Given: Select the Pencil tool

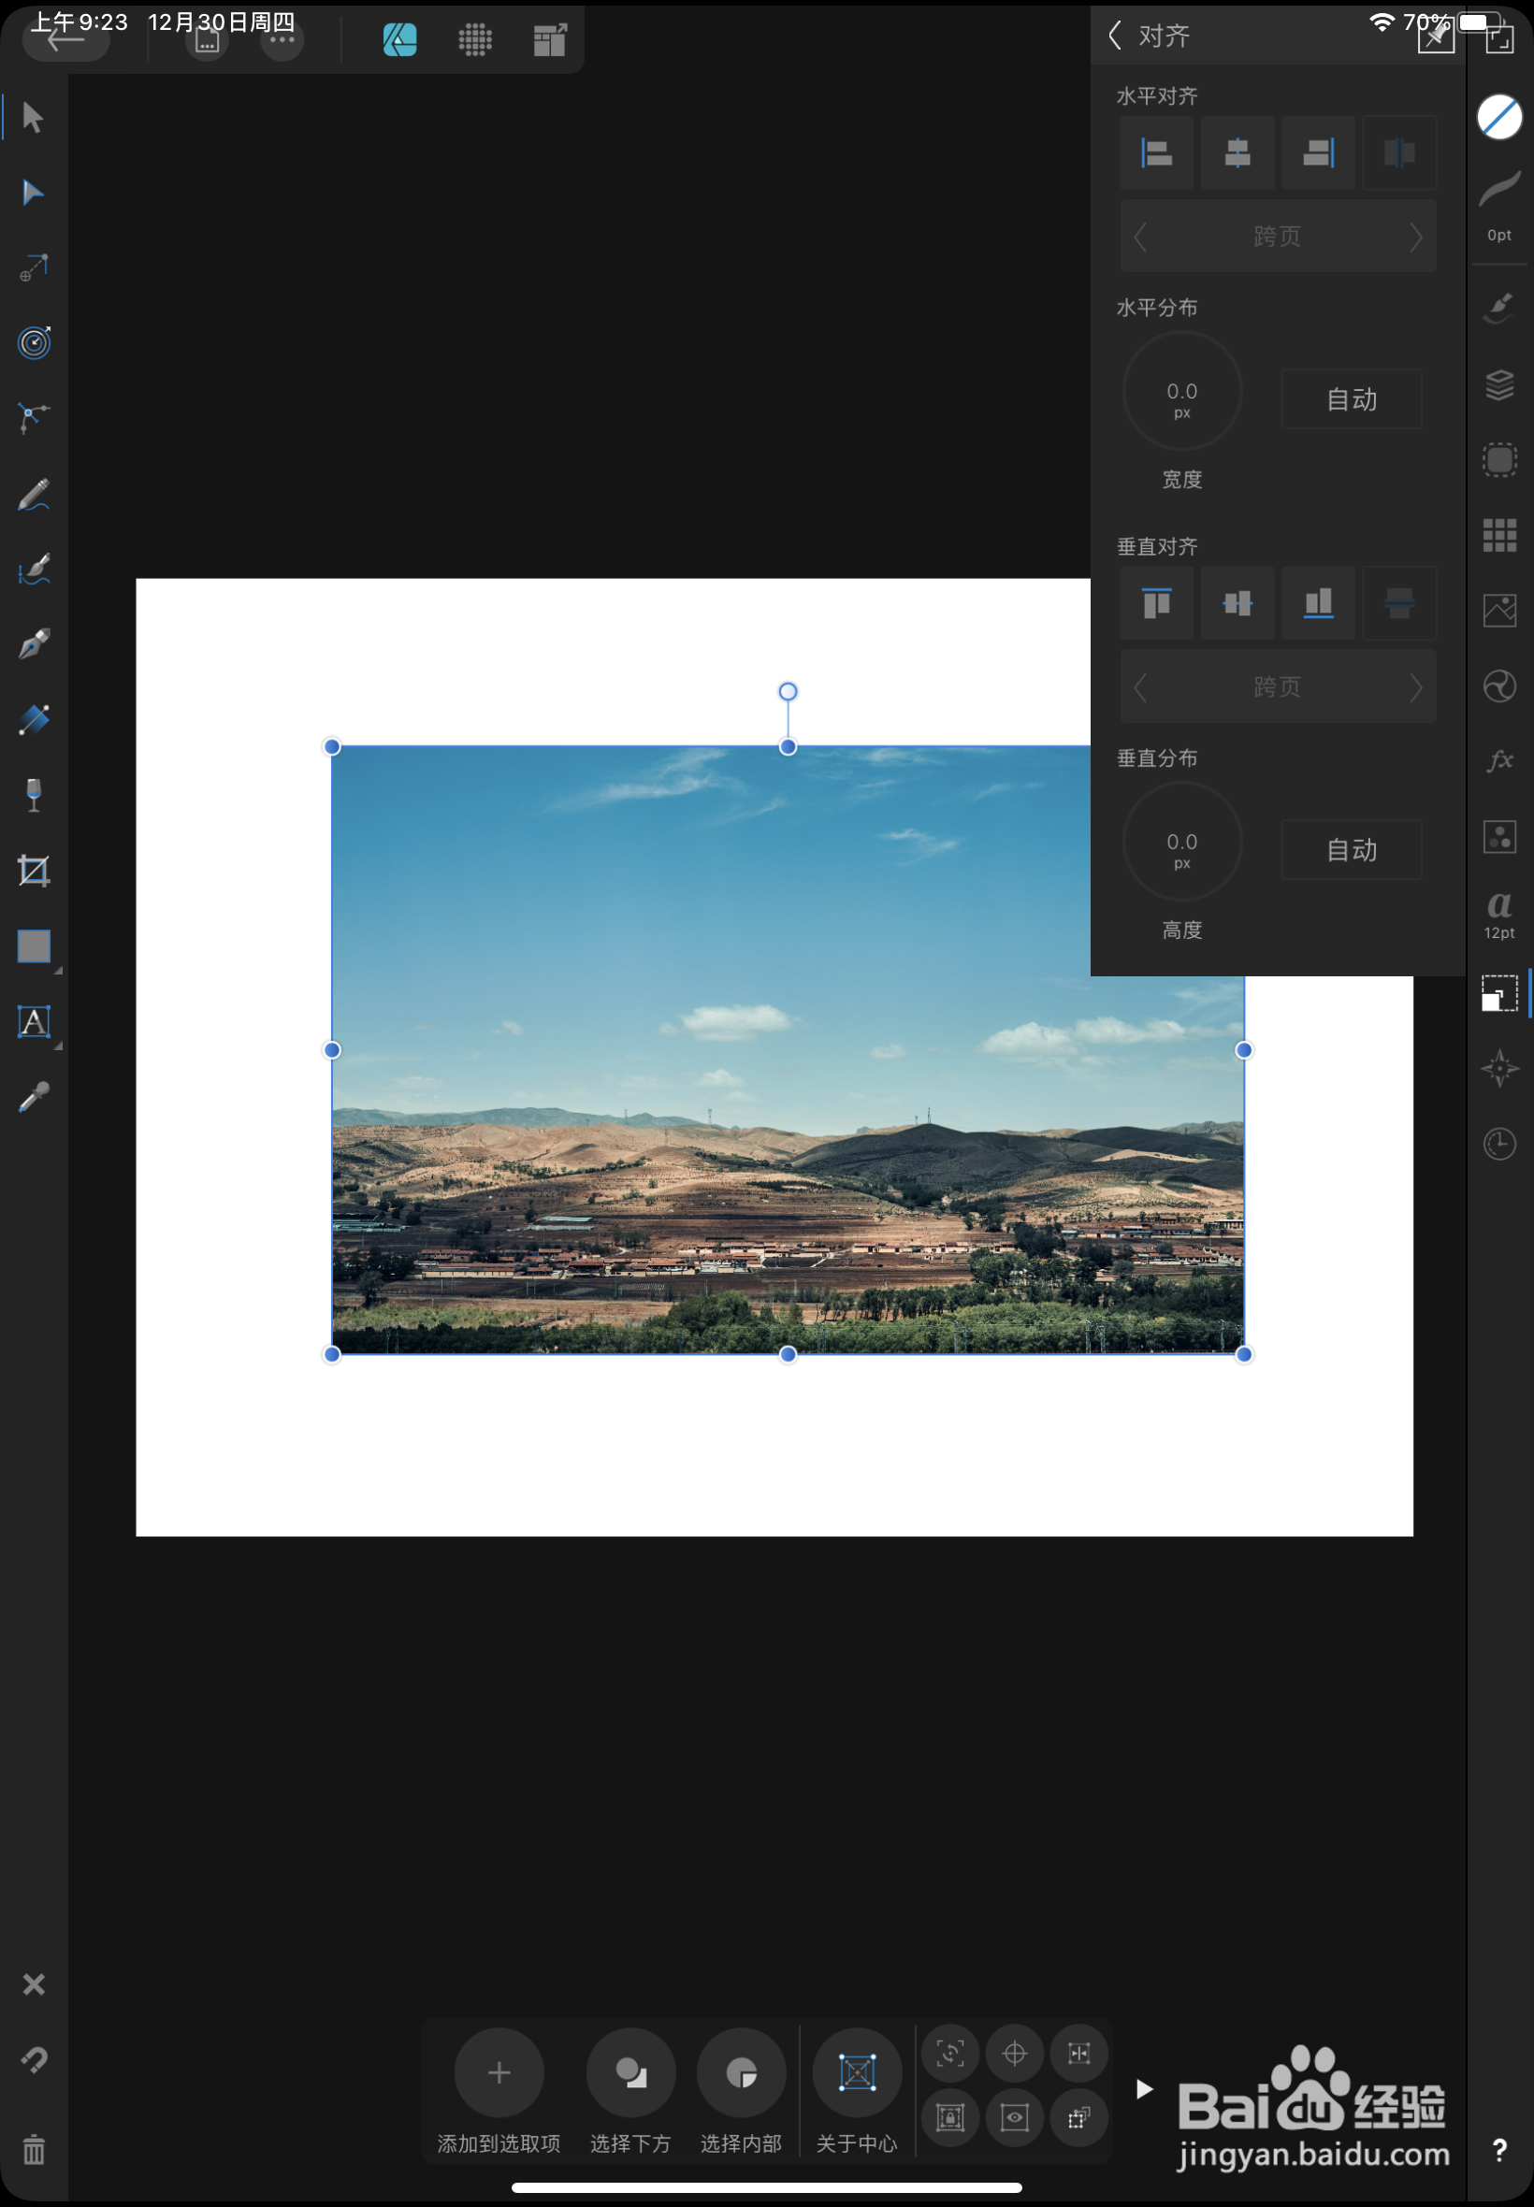Looking at the screenshot, I should pyautogui.click(x=34, y=495).
